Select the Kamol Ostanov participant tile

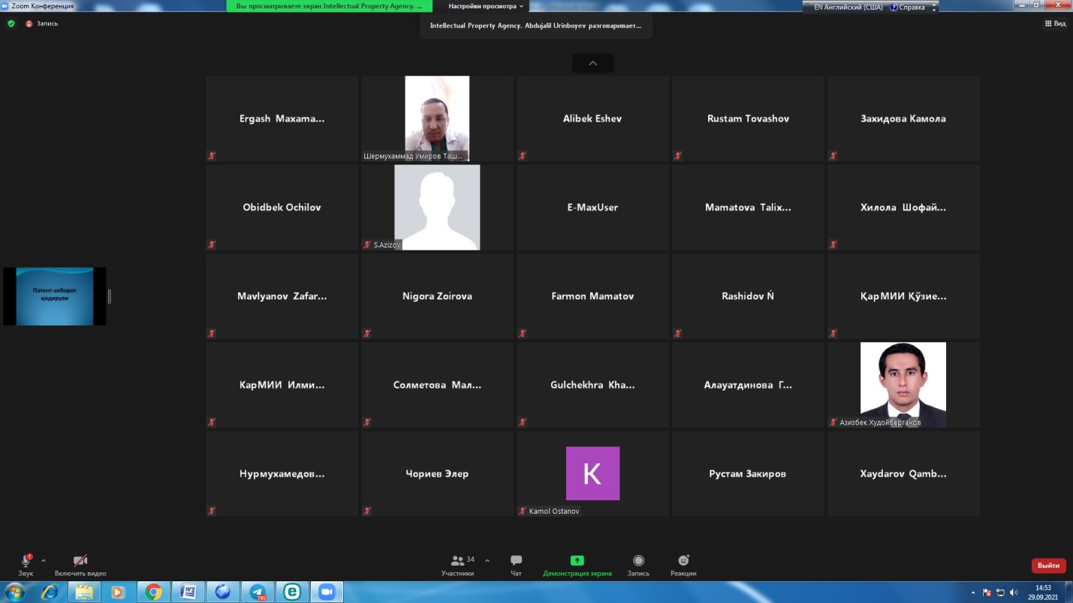coord(592,473)
